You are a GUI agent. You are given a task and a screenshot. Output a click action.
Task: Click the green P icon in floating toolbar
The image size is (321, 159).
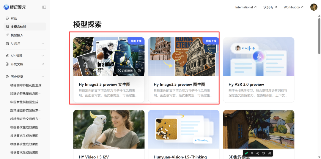click(x=246, y=153)
